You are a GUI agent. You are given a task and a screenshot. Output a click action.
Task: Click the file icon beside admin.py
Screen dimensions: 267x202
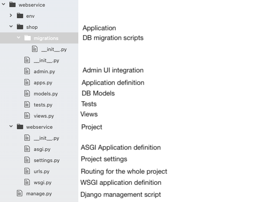(x=28, y=71)
